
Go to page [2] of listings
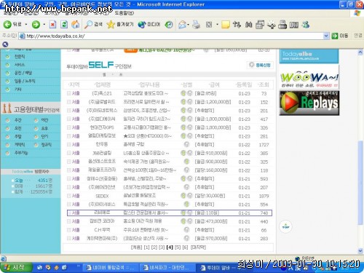[154, 248]
